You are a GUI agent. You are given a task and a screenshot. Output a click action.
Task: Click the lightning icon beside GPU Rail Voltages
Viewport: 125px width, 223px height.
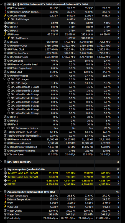pyautogui.click(x=9, y=19)
